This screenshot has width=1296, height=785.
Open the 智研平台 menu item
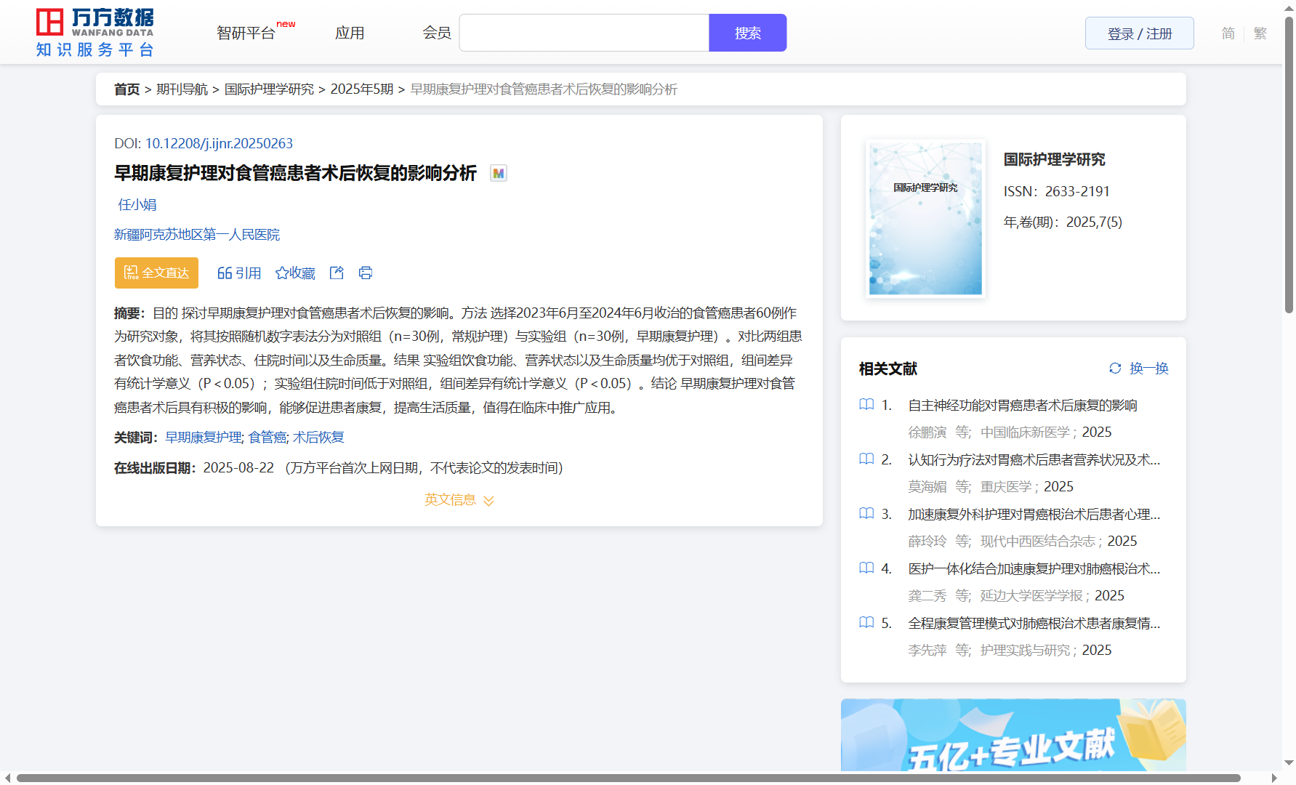[246, 33]
